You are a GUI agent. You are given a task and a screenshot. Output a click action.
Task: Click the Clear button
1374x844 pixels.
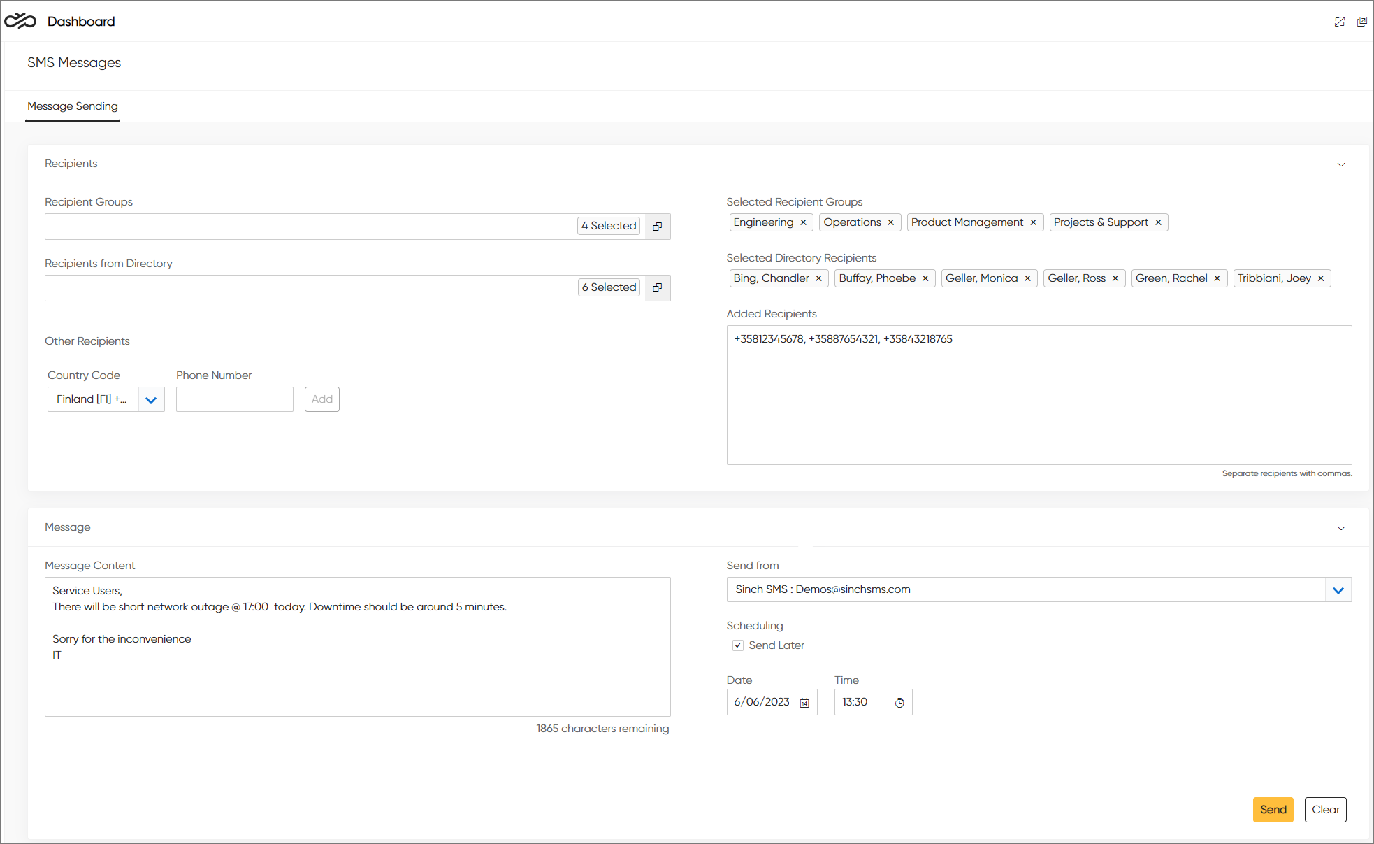(1326, 810)
